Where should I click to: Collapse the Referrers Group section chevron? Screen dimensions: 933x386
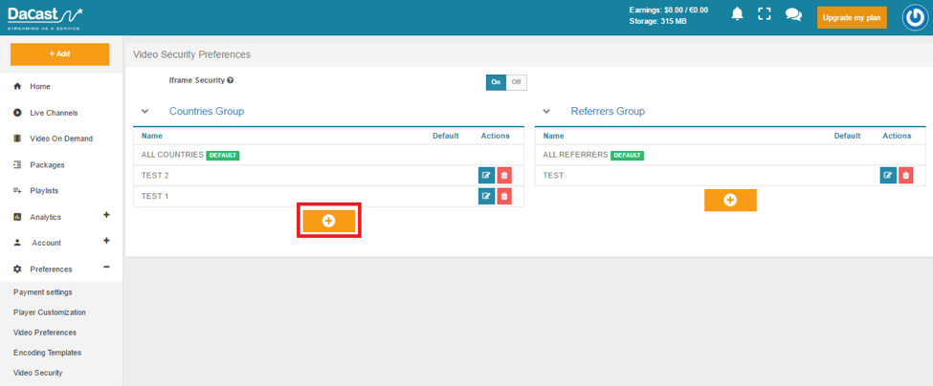tap(546, 111)
